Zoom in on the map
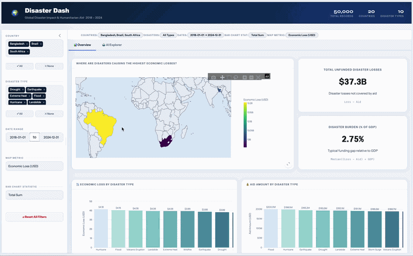The image size is (413, 256). (x=245, y=77)
